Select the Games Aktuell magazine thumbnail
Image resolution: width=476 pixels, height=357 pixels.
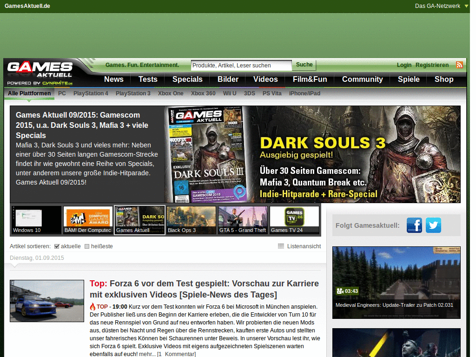point(140,220)
